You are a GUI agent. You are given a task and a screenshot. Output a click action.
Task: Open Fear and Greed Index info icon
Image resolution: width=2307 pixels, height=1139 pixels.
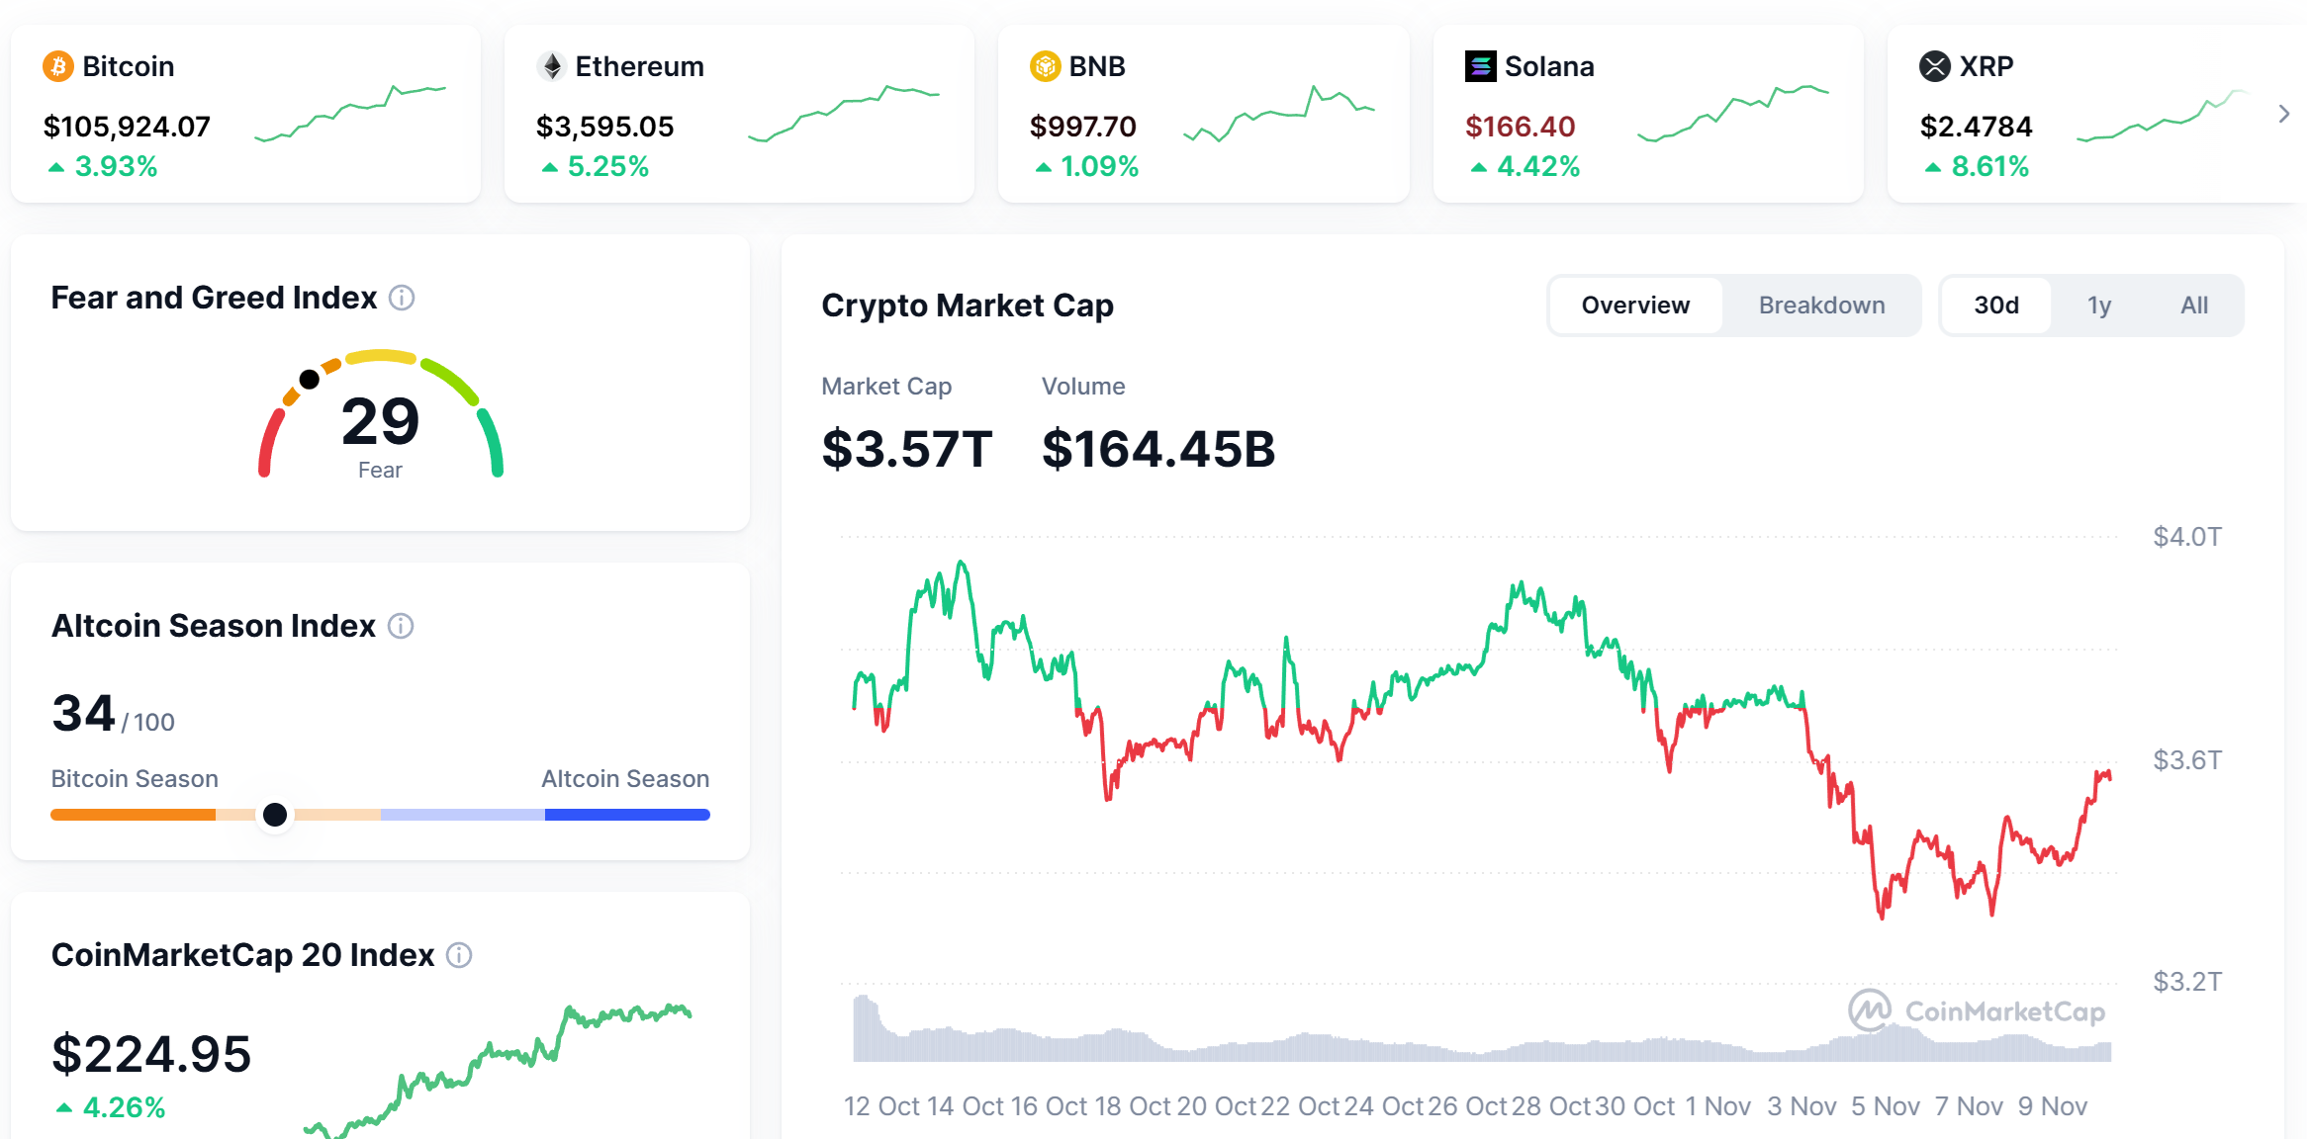click(x=402, y=298)
